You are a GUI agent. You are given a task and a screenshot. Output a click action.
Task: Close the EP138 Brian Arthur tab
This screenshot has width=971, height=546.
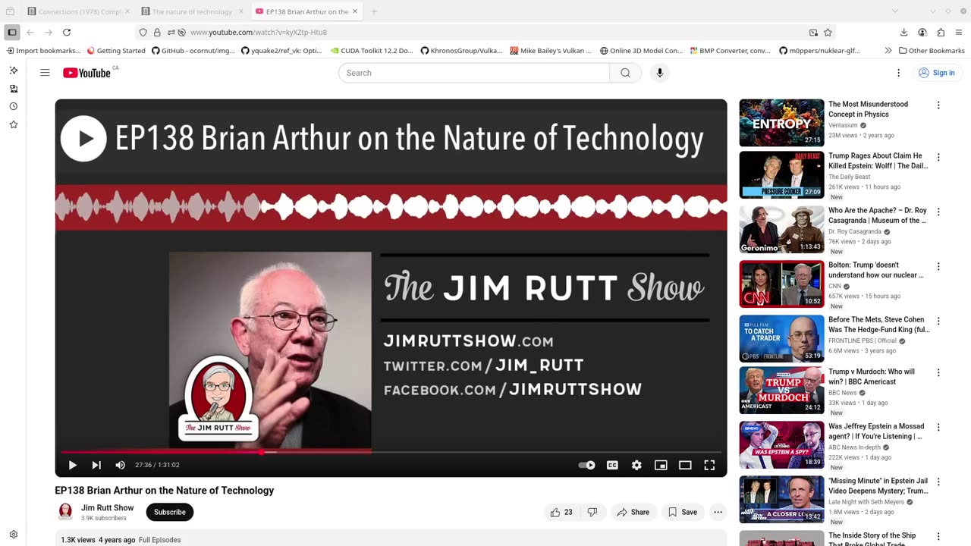pos(354,11)
